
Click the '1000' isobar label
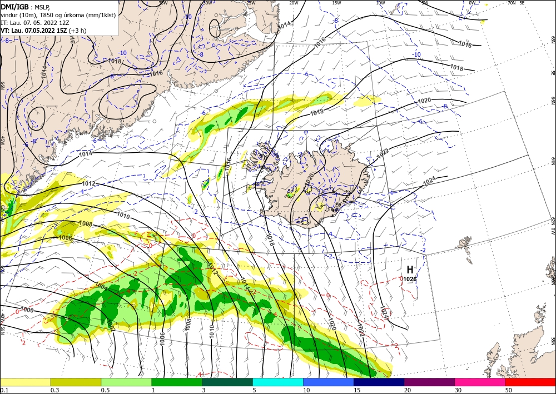coord(27,310)
